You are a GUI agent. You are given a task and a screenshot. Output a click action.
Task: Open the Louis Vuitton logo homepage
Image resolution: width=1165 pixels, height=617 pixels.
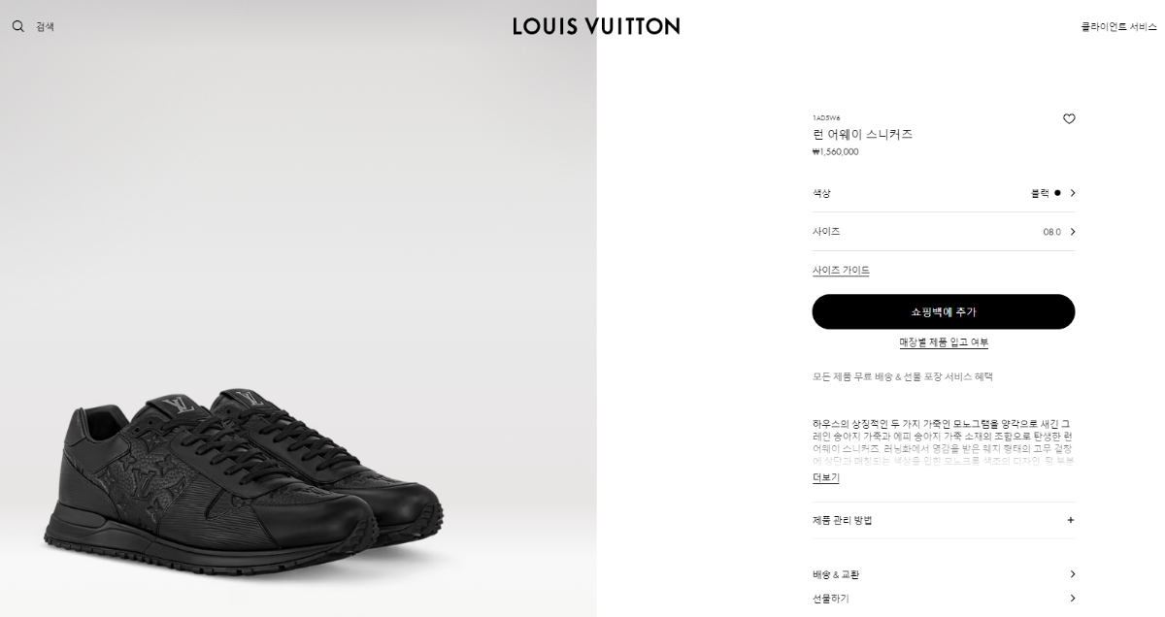[x=596, y=26]
